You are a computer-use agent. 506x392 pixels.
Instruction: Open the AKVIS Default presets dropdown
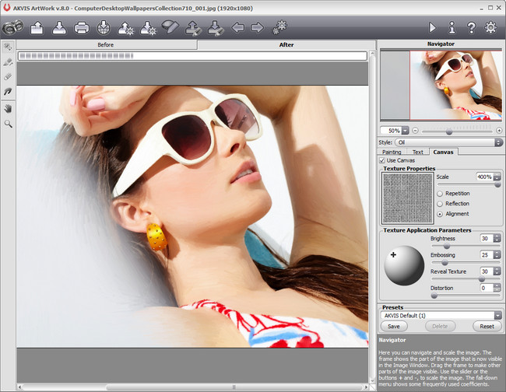(441, 315)
